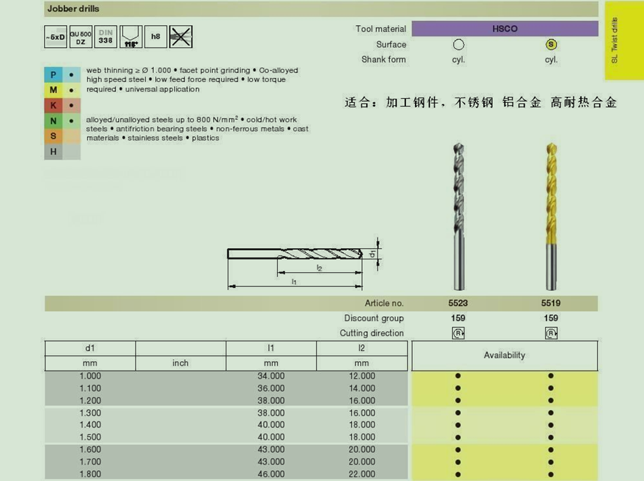Image resolution: width=644 pixels, height=481 pixels.
Task: Click the Chinese suitable-materials caption
Action: (x=481, y=102)
